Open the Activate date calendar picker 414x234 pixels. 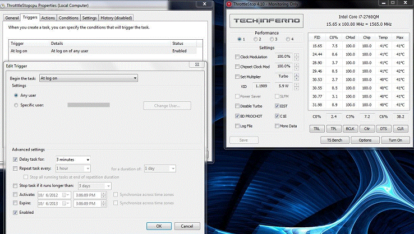(x=66, y=195)
